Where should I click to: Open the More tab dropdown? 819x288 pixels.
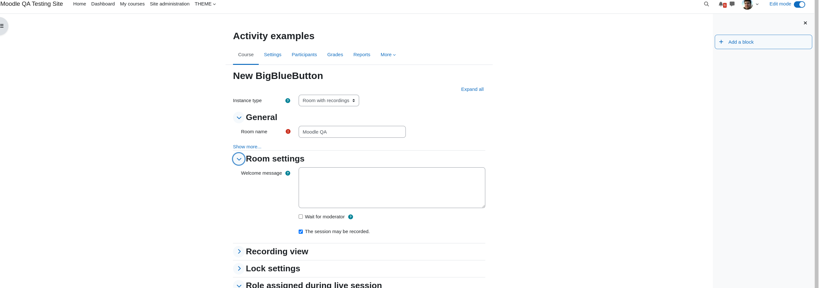coord(388,55)
